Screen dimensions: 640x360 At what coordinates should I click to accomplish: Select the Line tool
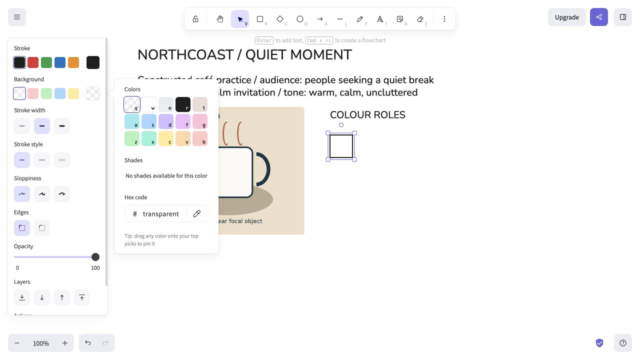340,19
